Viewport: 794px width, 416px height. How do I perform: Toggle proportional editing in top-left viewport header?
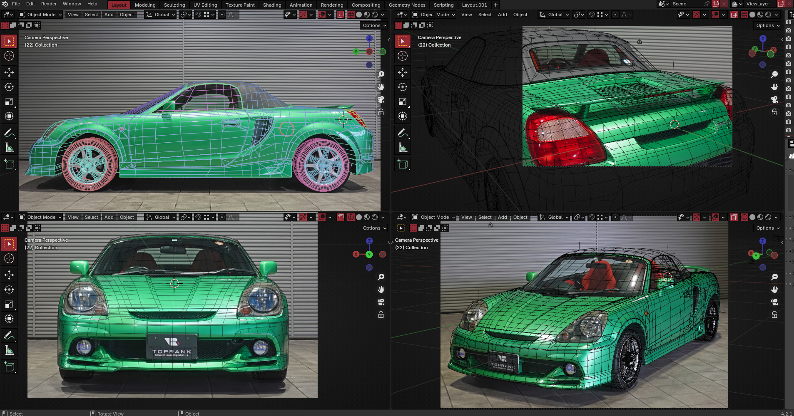tap(222, 15)
